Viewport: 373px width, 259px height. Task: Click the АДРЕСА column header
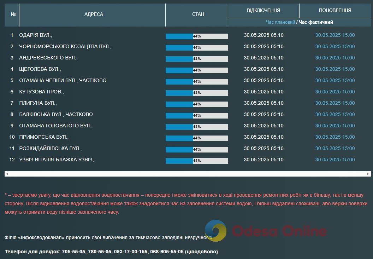tap(94, 15)
